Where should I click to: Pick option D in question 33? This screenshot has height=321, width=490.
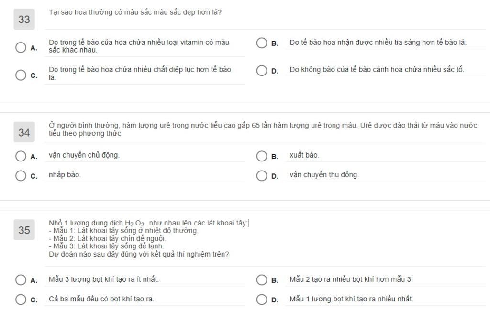[x=262, y=71]
